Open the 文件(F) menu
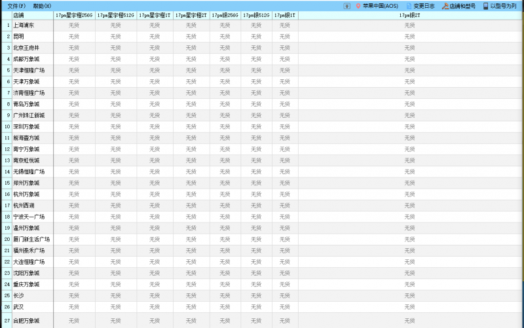 (16, 6)
